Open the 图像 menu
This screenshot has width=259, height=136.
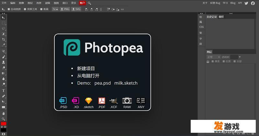tap(21, 3)
